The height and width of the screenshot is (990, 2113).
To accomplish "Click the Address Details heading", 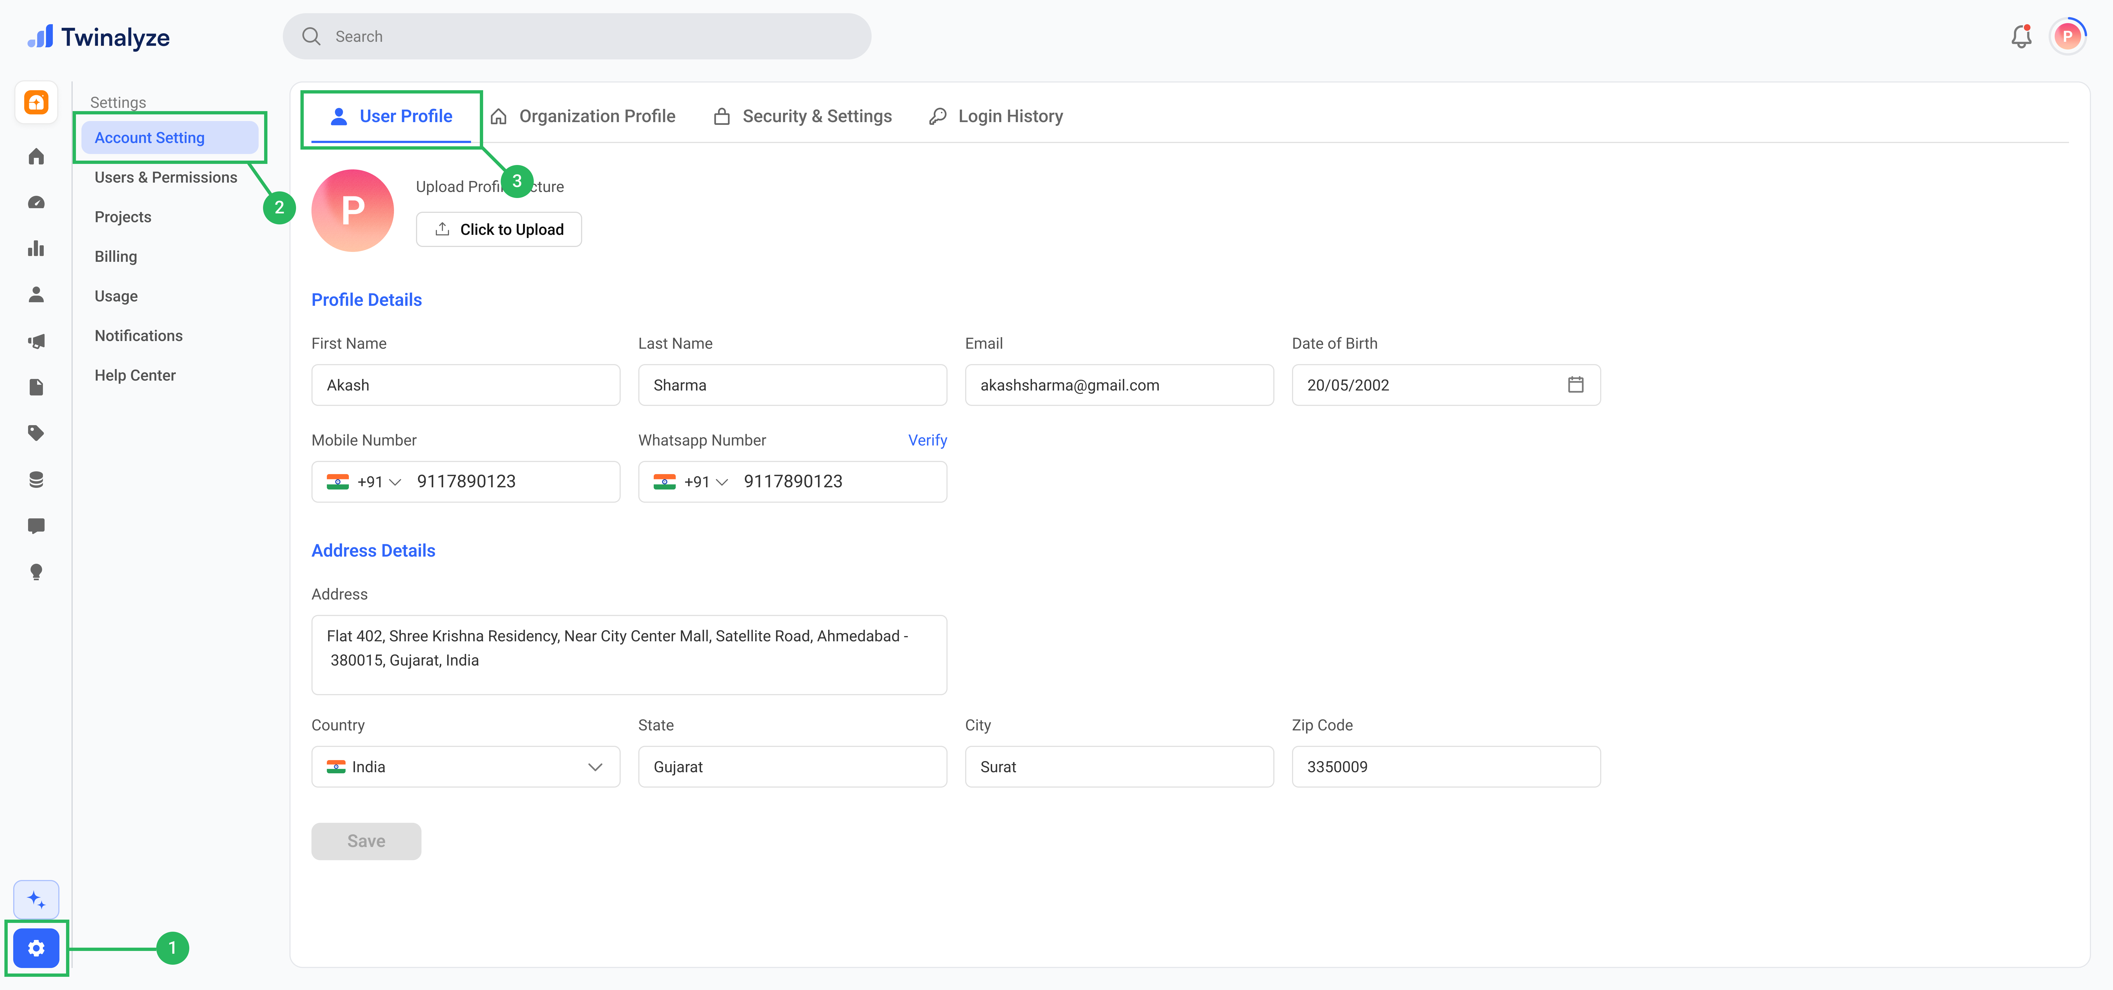I will pos(373,551).
